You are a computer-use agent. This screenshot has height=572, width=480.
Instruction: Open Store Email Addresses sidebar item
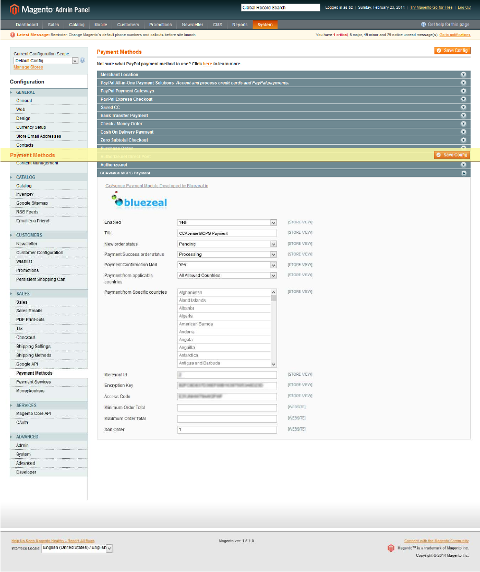(39, 136)
